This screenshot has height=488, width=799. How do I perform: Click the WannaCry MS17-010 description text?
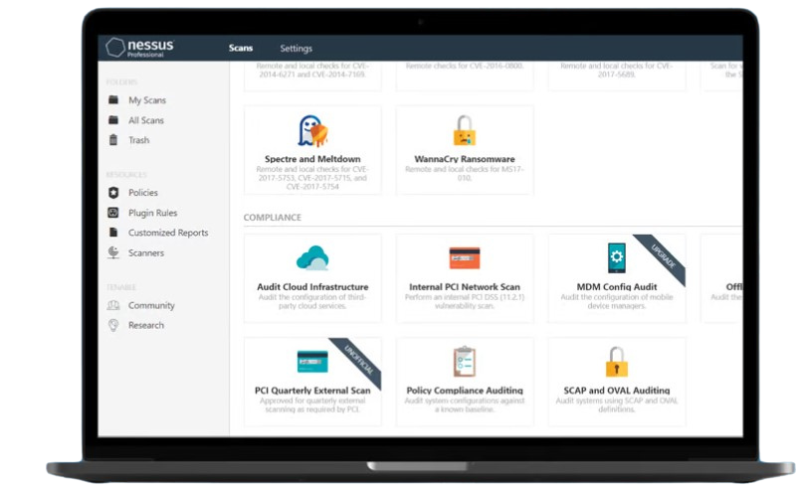pos(465,174)
